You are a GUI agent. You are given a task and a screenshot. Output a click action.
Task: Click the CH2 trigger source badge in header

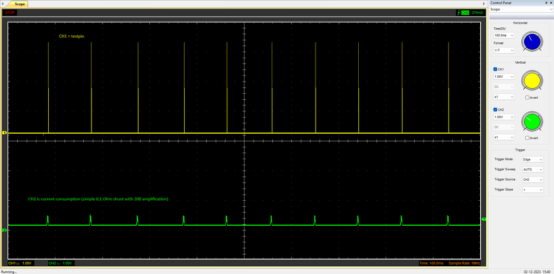[465, 13]
